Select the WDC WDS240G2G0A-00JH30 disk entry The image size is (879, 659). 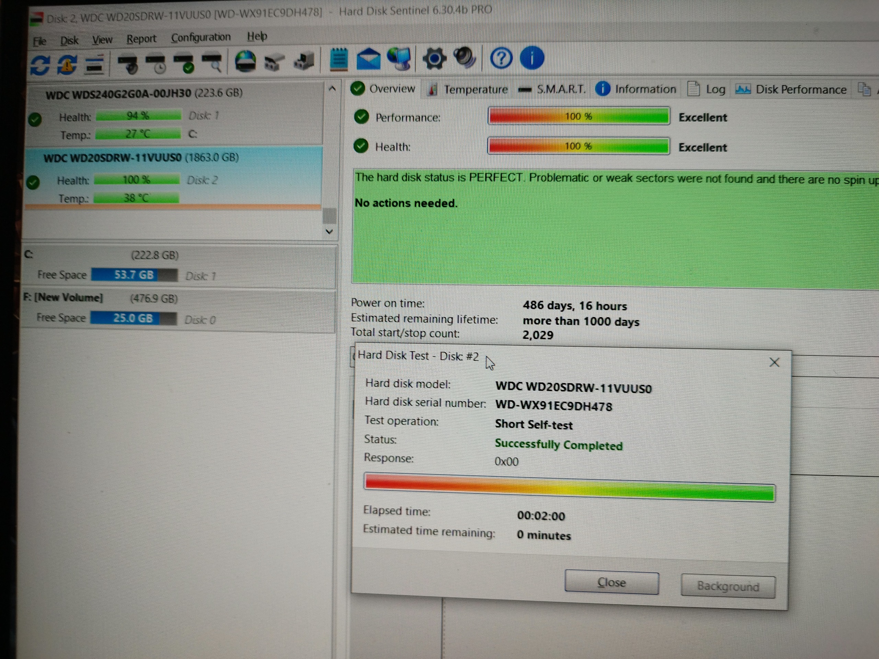pyautogui.click(x=174, y=114)
